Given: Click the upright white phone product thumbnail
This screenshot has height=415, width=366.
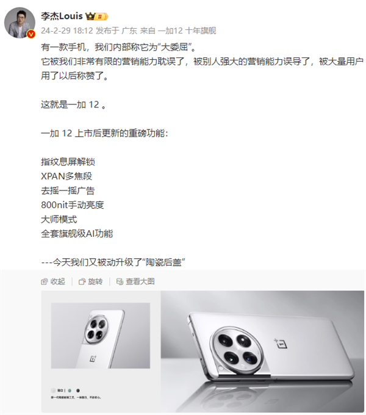Looking at the screenshot, I should coord(101,336).
